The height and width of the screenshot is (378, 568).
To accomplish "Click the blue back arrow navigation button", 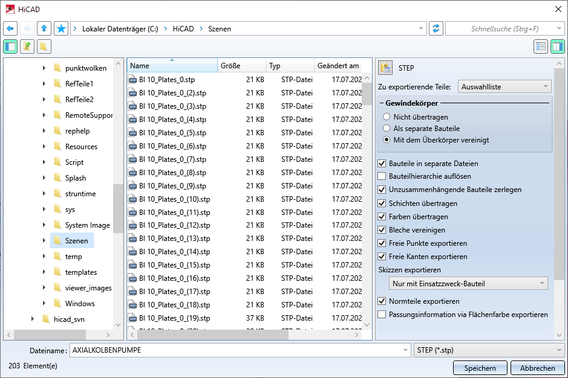I will coord(10,28).
